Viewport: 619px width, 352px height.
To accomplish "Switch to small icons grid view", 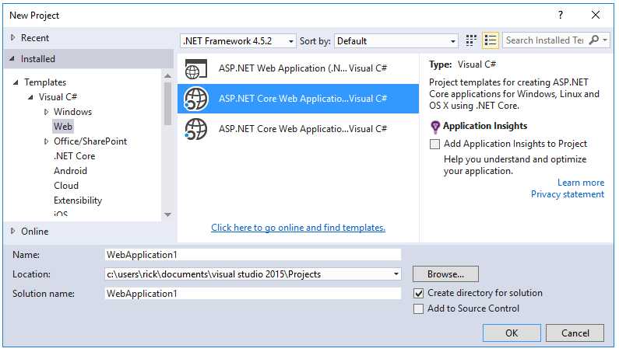I will tap(470, 40).
